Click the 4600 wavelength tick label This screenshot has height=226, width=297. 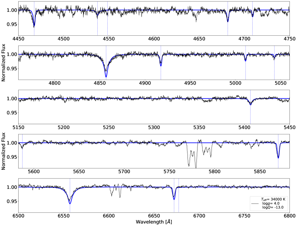[x=154, y=39]
